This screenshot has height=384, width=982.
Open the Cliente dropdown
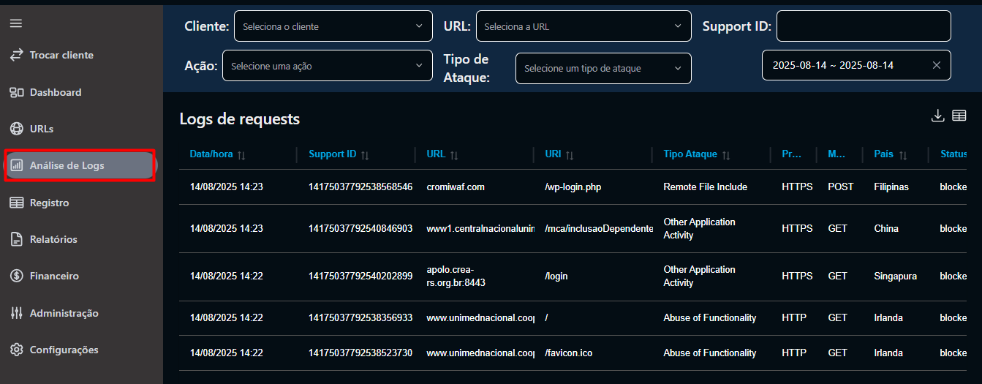click(333, 26)
